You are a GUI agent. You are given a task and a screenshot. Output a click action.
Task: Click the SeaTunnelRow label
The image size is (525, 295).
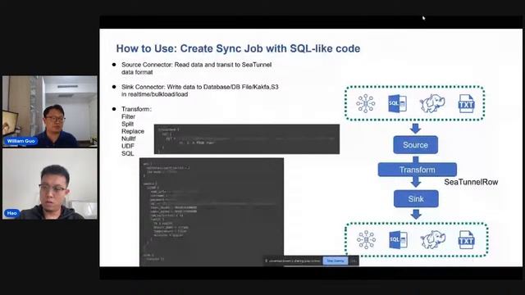tap(471, 182)
